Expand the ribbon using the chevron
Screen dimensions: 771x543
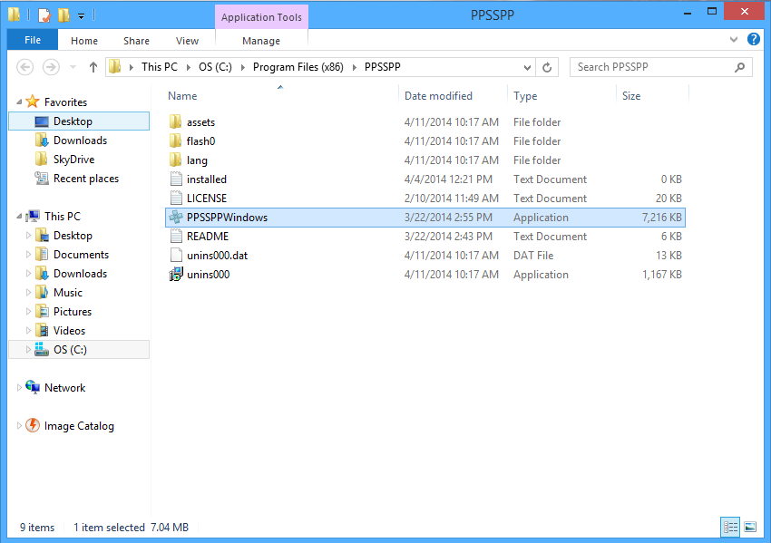[735, 41]
